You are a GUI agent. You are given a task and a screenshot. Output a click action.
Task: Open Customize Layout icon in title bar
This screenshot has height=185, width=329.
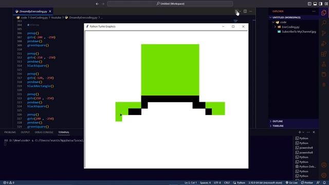(x=326, y=4)
